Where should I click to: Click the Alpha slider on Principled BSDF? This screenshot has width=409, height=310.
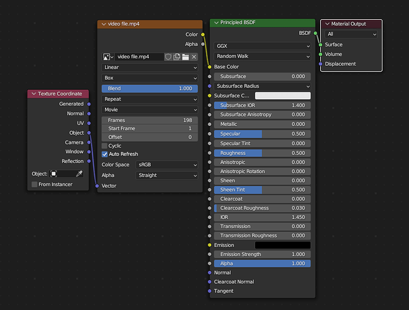[263, 263]
